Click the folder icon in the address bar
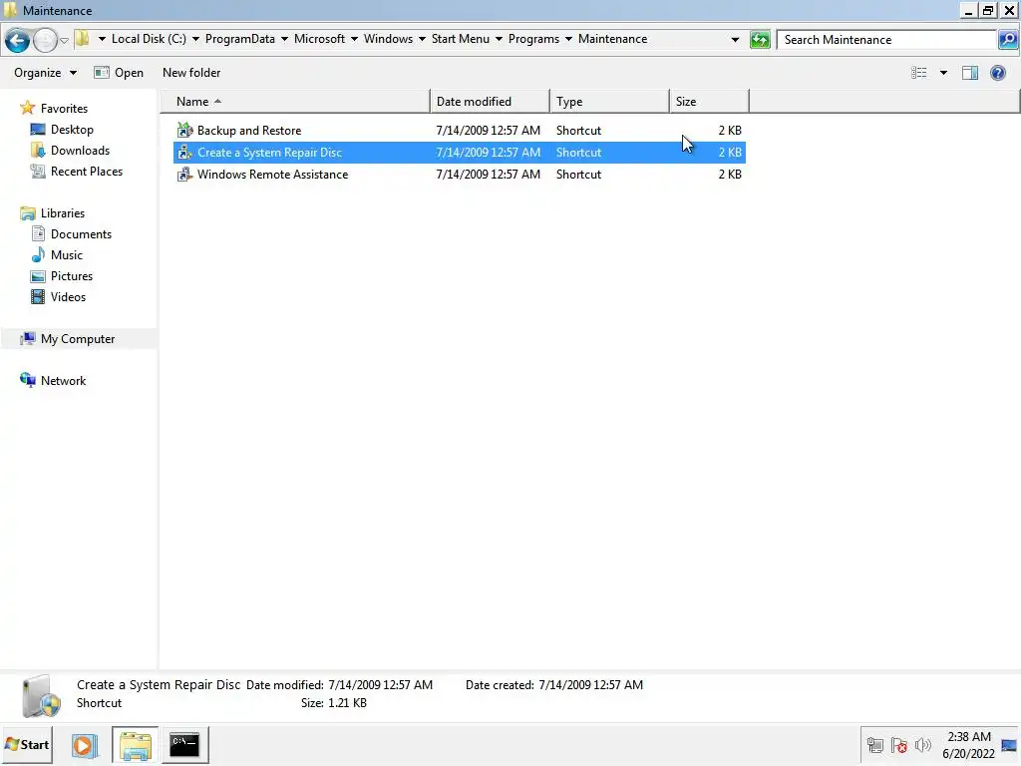This screenshot has height=766, width=1021. (82, 39)
